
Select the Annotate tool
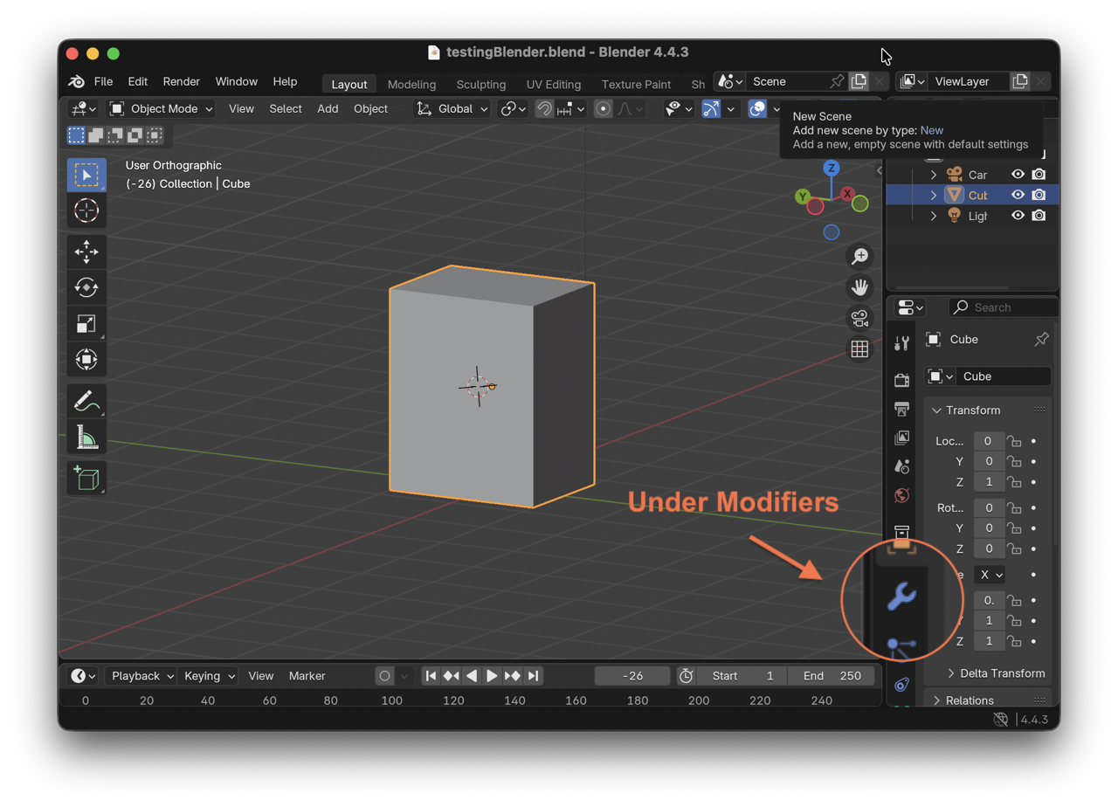click(x=86, y=401)
